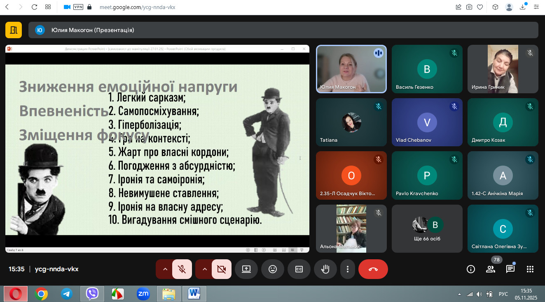Expand video settings arrow beside camera

(204, 269)
